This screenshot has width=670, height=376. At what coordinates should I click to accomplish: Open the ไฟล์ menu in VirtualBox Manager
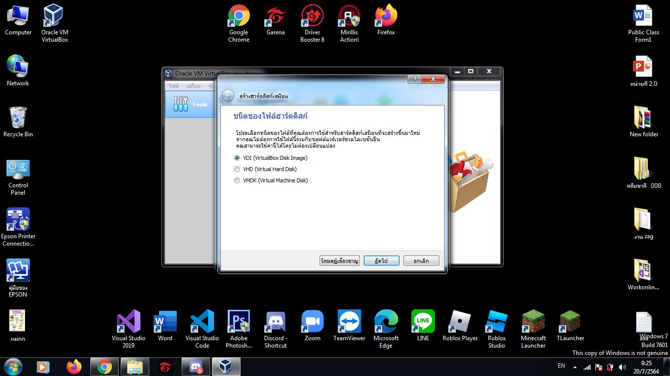pyautogui.click(x=174, y=86)
